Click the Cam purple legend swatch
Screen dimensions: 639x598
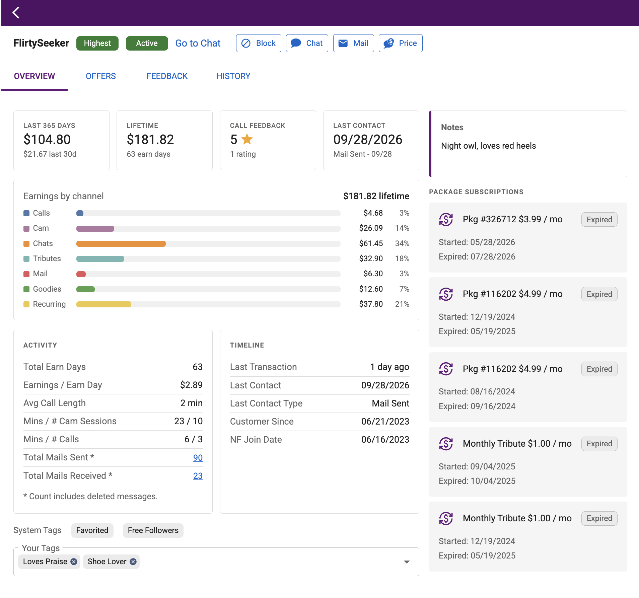(x=26, y=228)
